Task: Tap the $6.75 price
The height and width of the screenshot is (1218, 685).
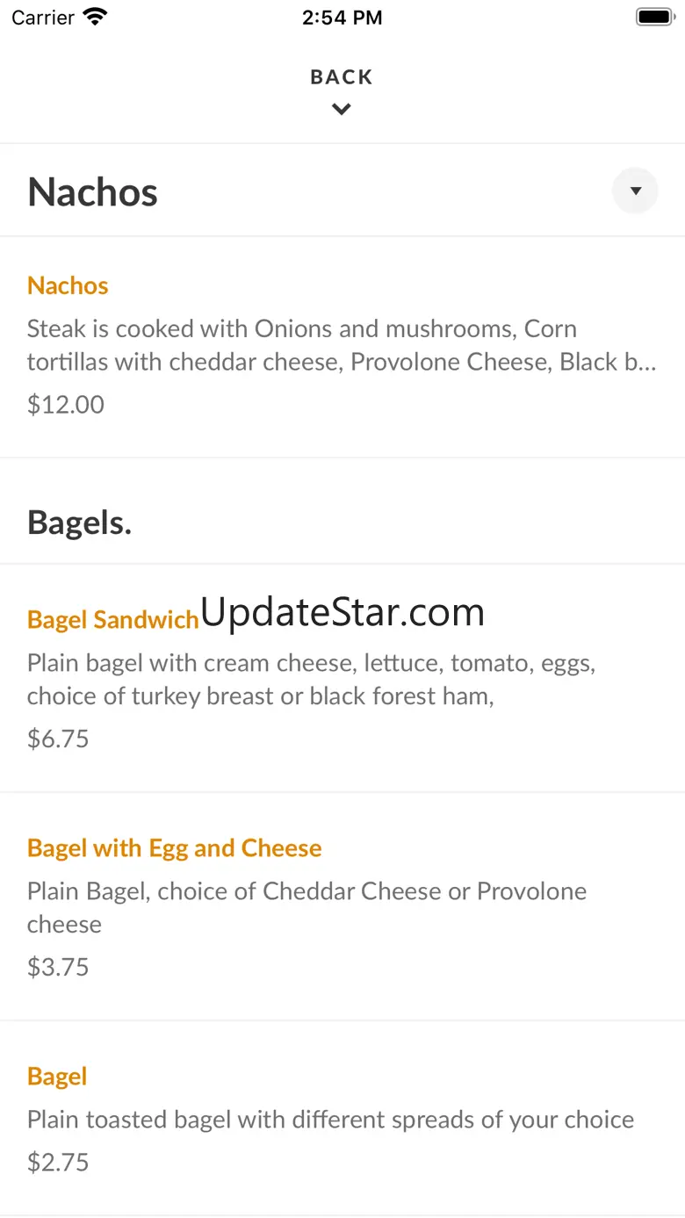Action: pos(58,739)
